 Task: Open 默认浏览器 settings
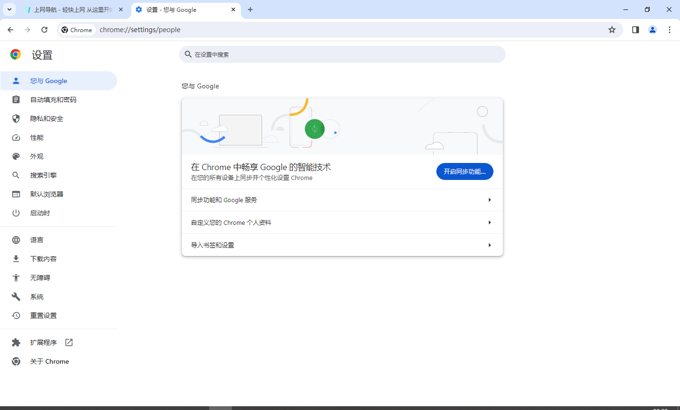[x=59, y=194]
